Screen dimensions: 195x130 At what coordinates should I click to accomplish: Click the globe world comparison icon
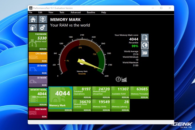coord(145,45)
